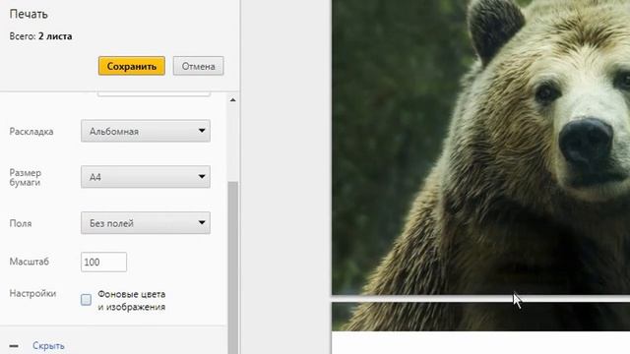Open the Поля dropdown showing Без полей
The width and height of the screenshot is (630, 354).
(x=146, y=223)
